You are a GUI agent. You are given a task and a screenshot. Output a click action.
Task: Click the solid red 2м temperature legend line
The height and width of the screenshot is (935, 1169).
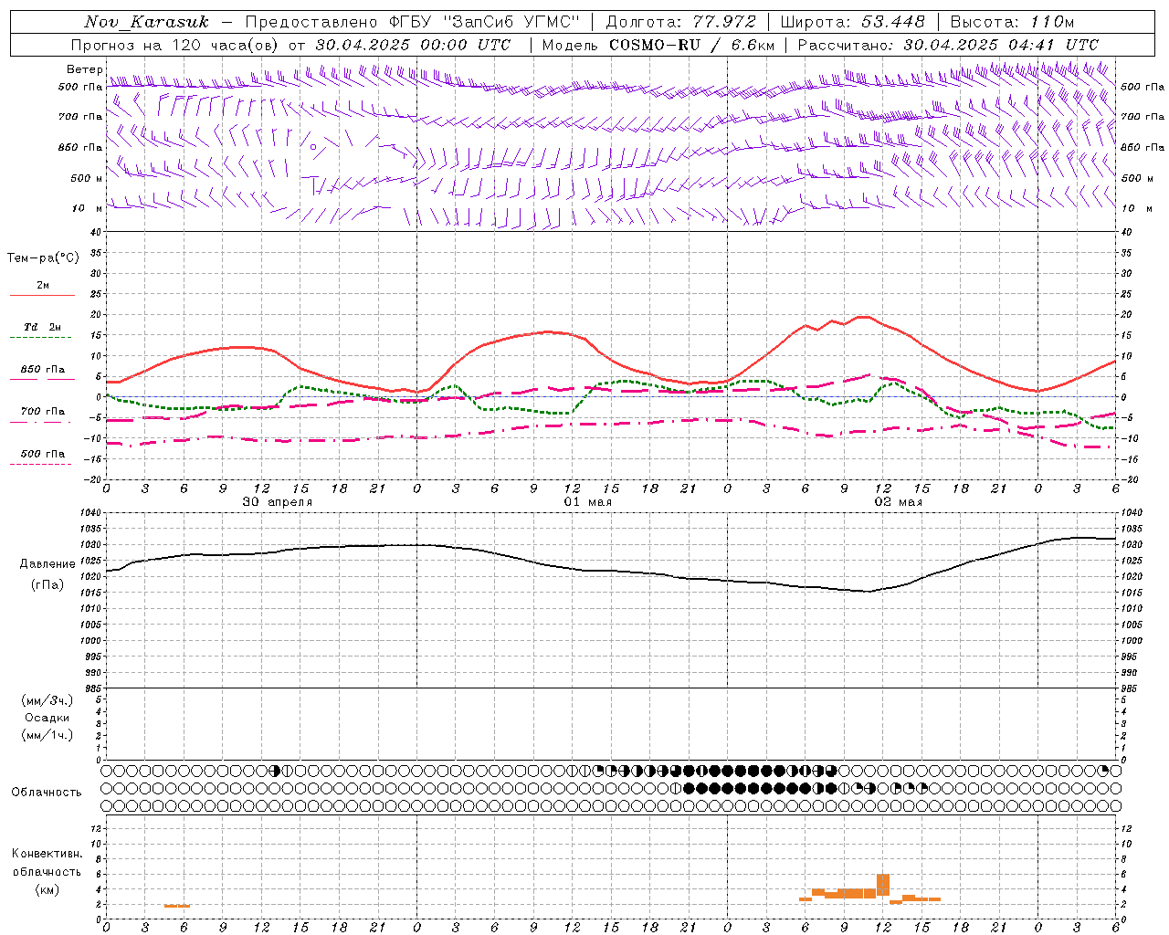tap(43, 295)
